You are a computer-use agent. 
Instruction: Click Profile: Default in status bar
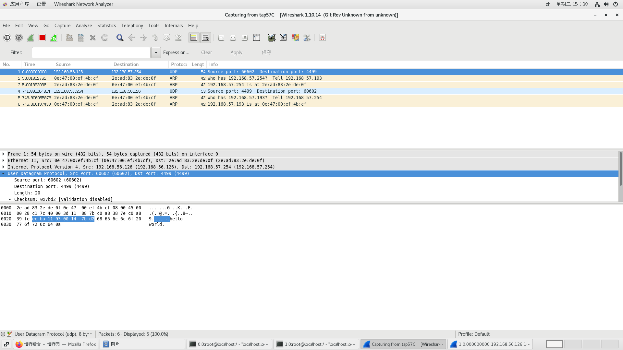coord(474,334)
